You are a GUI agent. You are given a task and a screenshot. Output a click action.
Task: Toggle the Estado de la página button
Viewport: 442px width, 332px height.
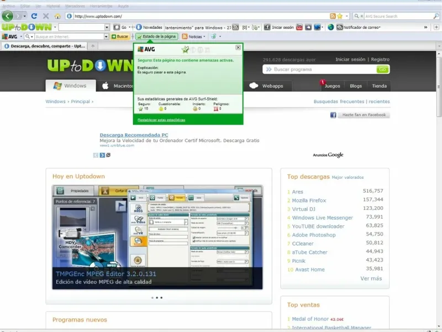click(x=157, y=37)
